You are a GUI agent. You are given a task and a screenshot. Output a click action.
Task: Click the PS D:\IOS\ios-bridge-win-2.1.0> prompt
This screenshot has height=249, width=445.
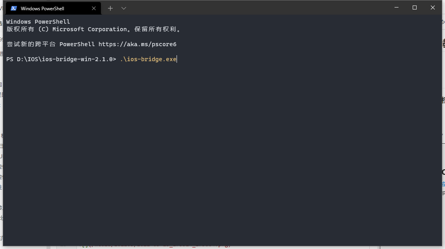tap(61, 59)
